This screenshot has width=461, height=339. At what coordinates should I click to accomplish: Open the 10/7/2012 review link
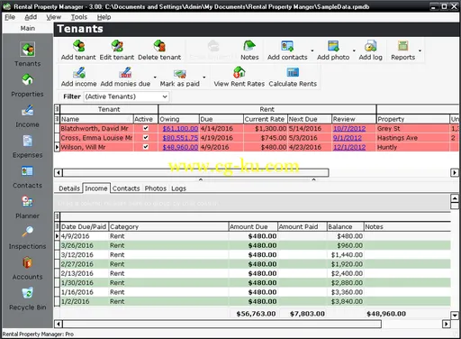click(349, 129)
